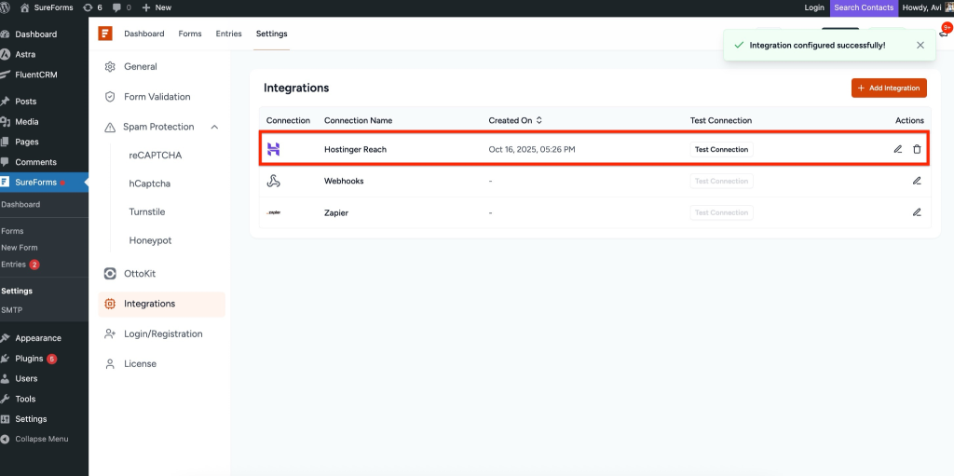The width and height of the screenshot is (954, 476).
Task: Switch to the Entries tab
Action: pyautogui.click(x=228, y=34)
